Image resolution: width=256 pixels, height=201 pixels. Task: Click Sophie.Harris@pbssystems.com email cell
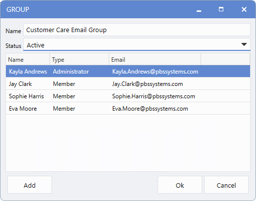coord(154,96)
